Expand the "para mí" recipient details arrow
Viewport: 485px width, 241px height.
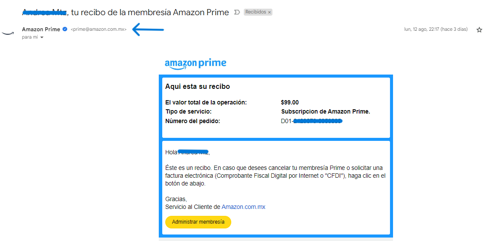[42, 38]
